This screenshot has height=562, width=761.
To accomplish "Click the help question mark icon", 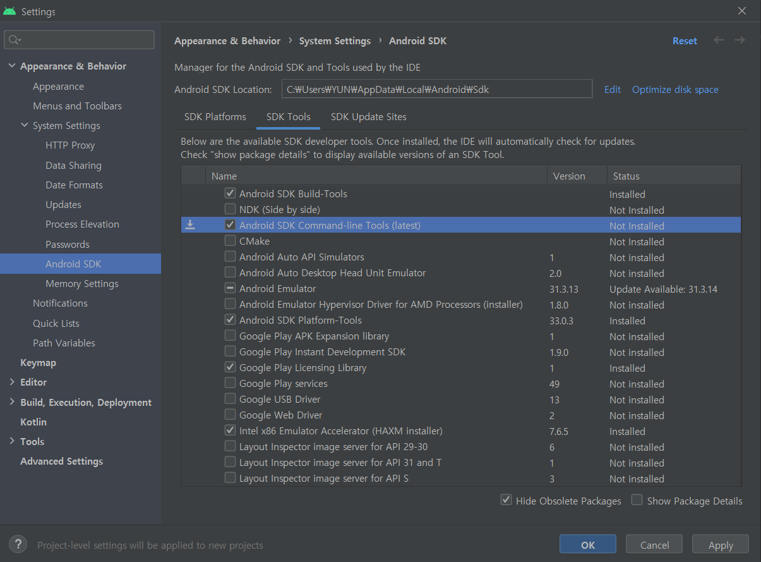I will (18, 544).
